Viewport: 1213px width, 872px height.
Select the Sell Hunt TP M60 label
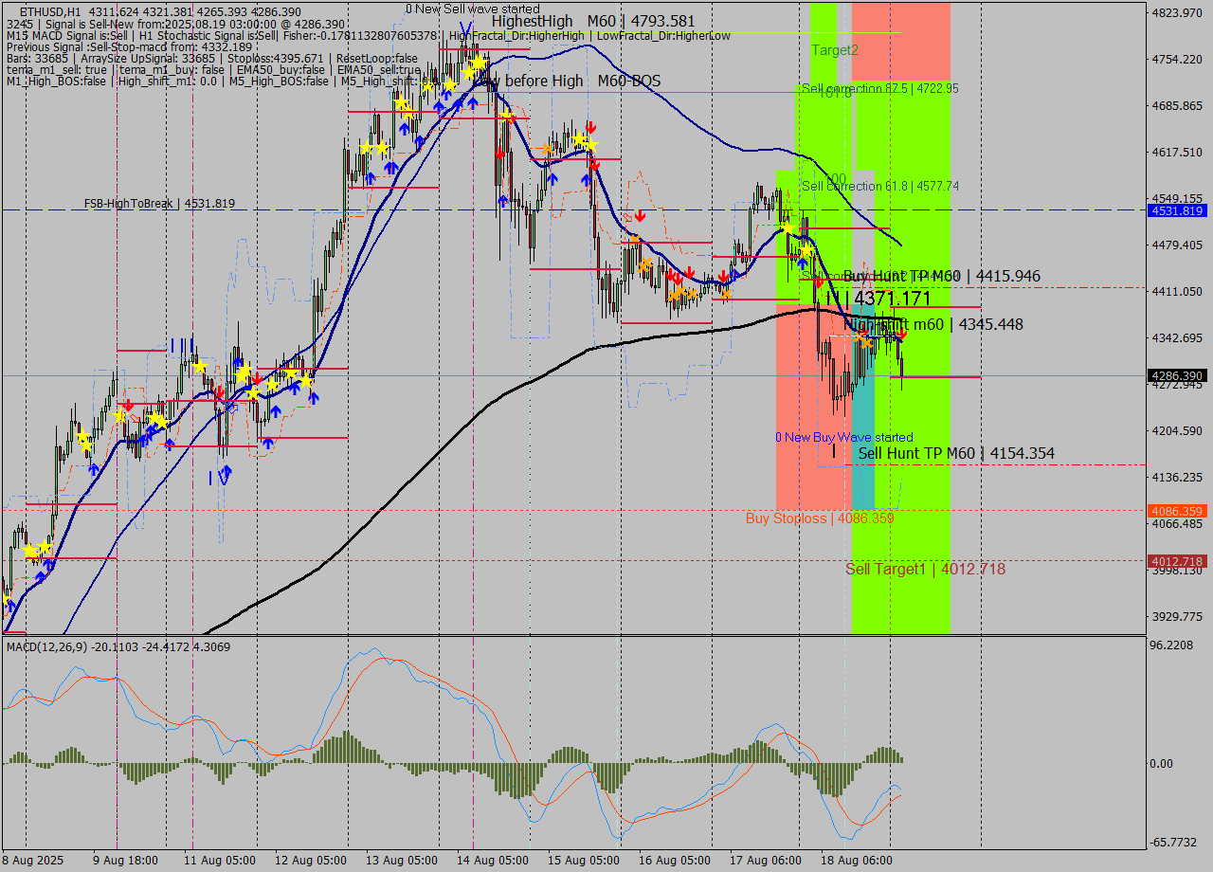pos(955,454)
